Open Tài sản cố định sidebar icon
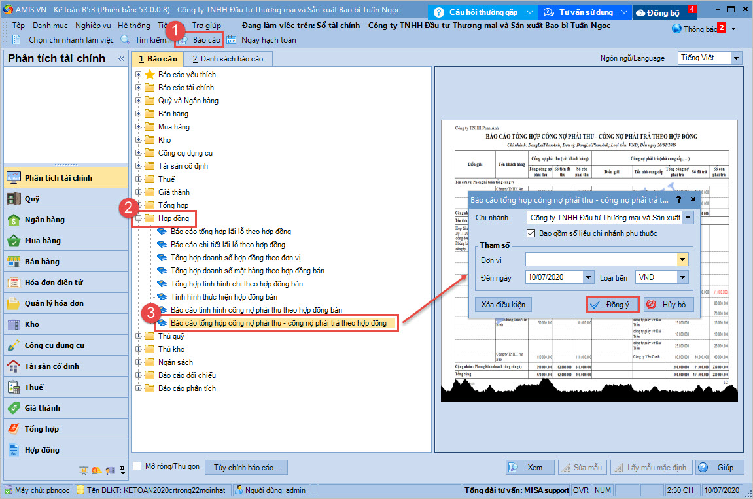The image size is (753, 499). tap(13, 366)
